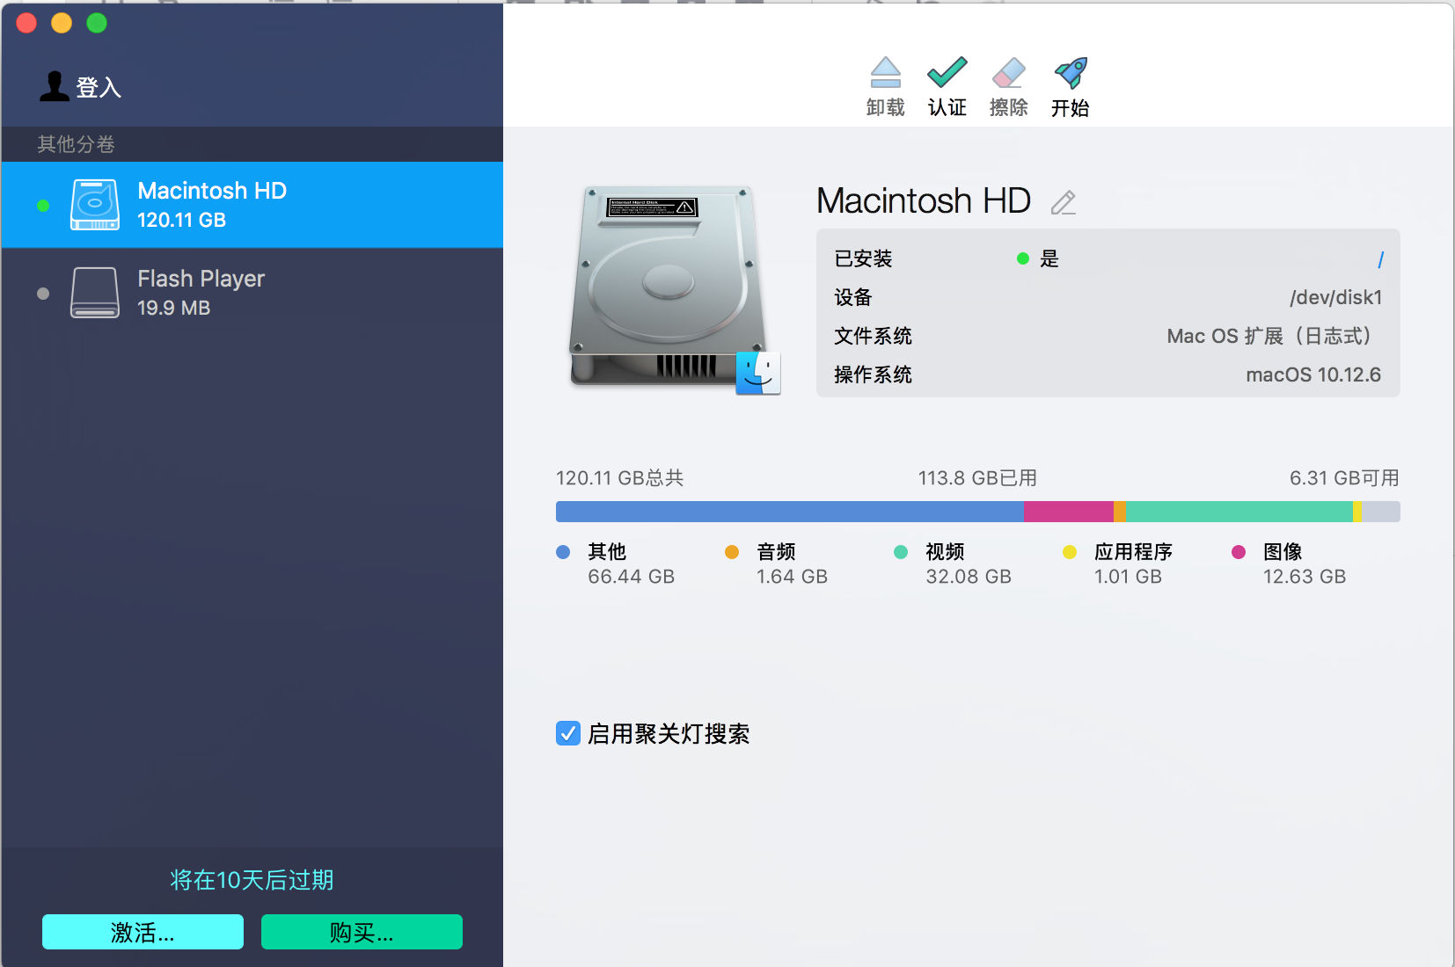The height and width of the screenshot is (967, 1455).
Task: Click the 其他分卷 section header
Action: 76,144
